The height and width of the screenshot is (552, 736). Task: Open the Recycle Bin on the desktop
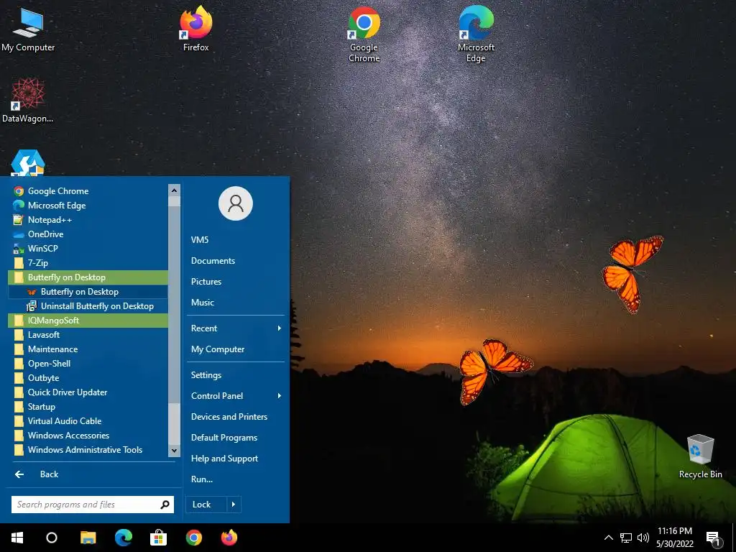point(700,456)
